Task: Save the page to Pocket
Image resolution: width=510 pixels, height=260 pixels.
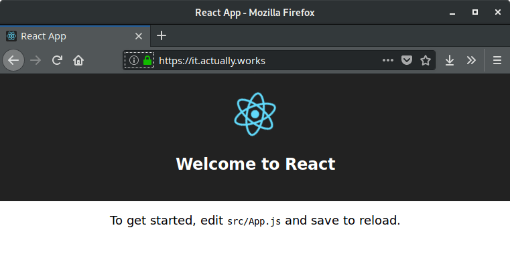Action: point(407,60)
